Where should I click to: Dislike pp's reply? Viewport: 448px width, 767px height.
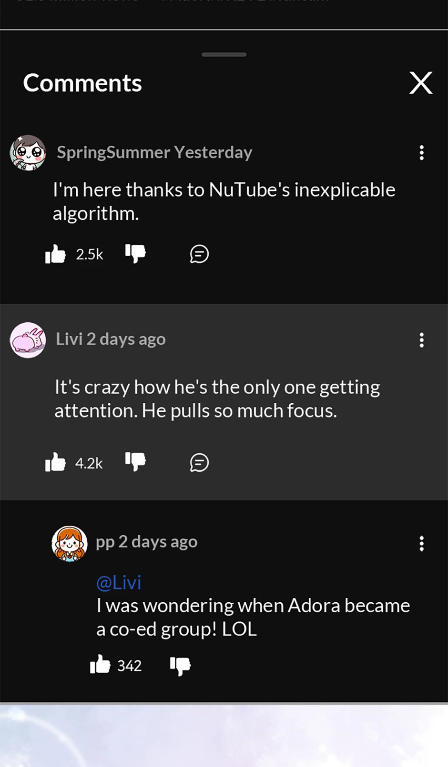point(180,666)
